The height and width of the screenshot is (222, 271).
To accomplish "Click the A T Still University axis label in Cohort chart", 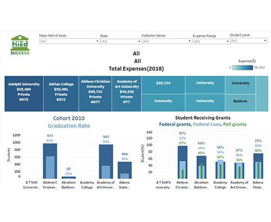I will click(31, 185).
